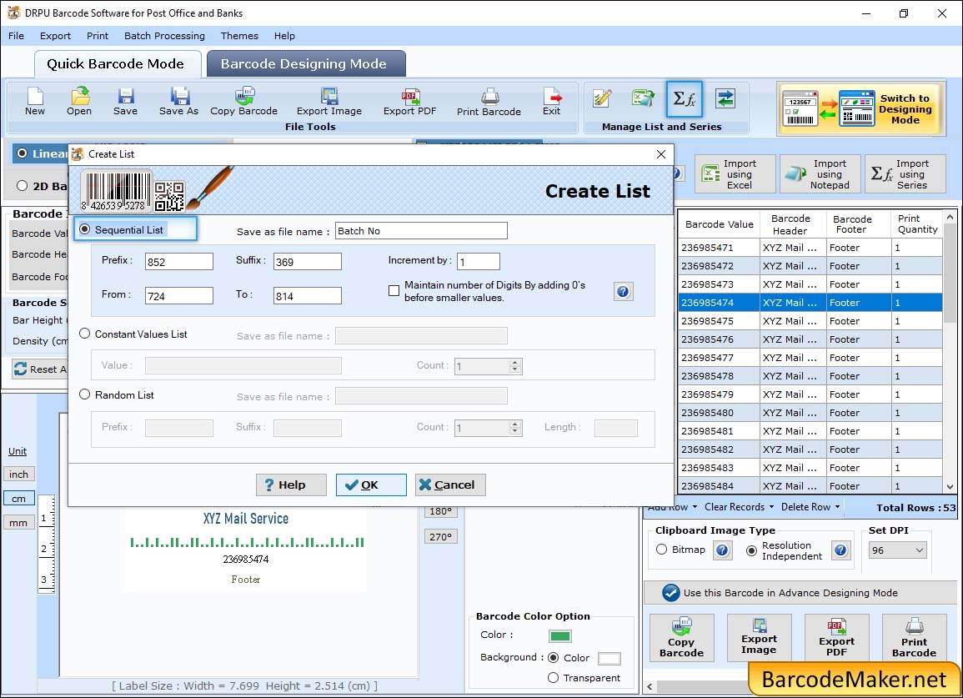Open the Themes menu
963x698 pixels.
239,36
